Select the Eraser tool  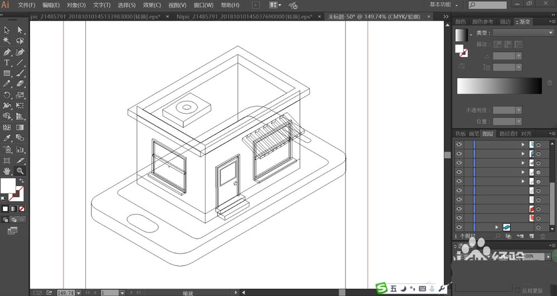(20, 84)
